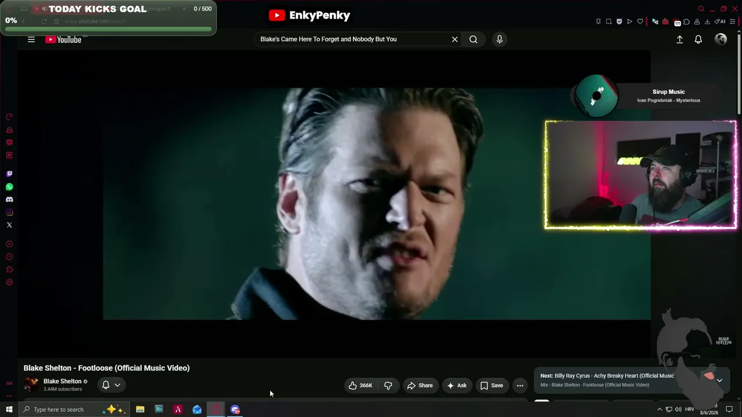This screenshot has height=417, width=742.
Task: Open the taskbar volume control
Action: coord(678,409)
